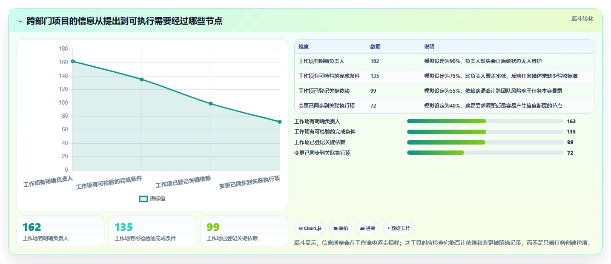Select table row 变更已同步到关联执行项

point(444,106)
